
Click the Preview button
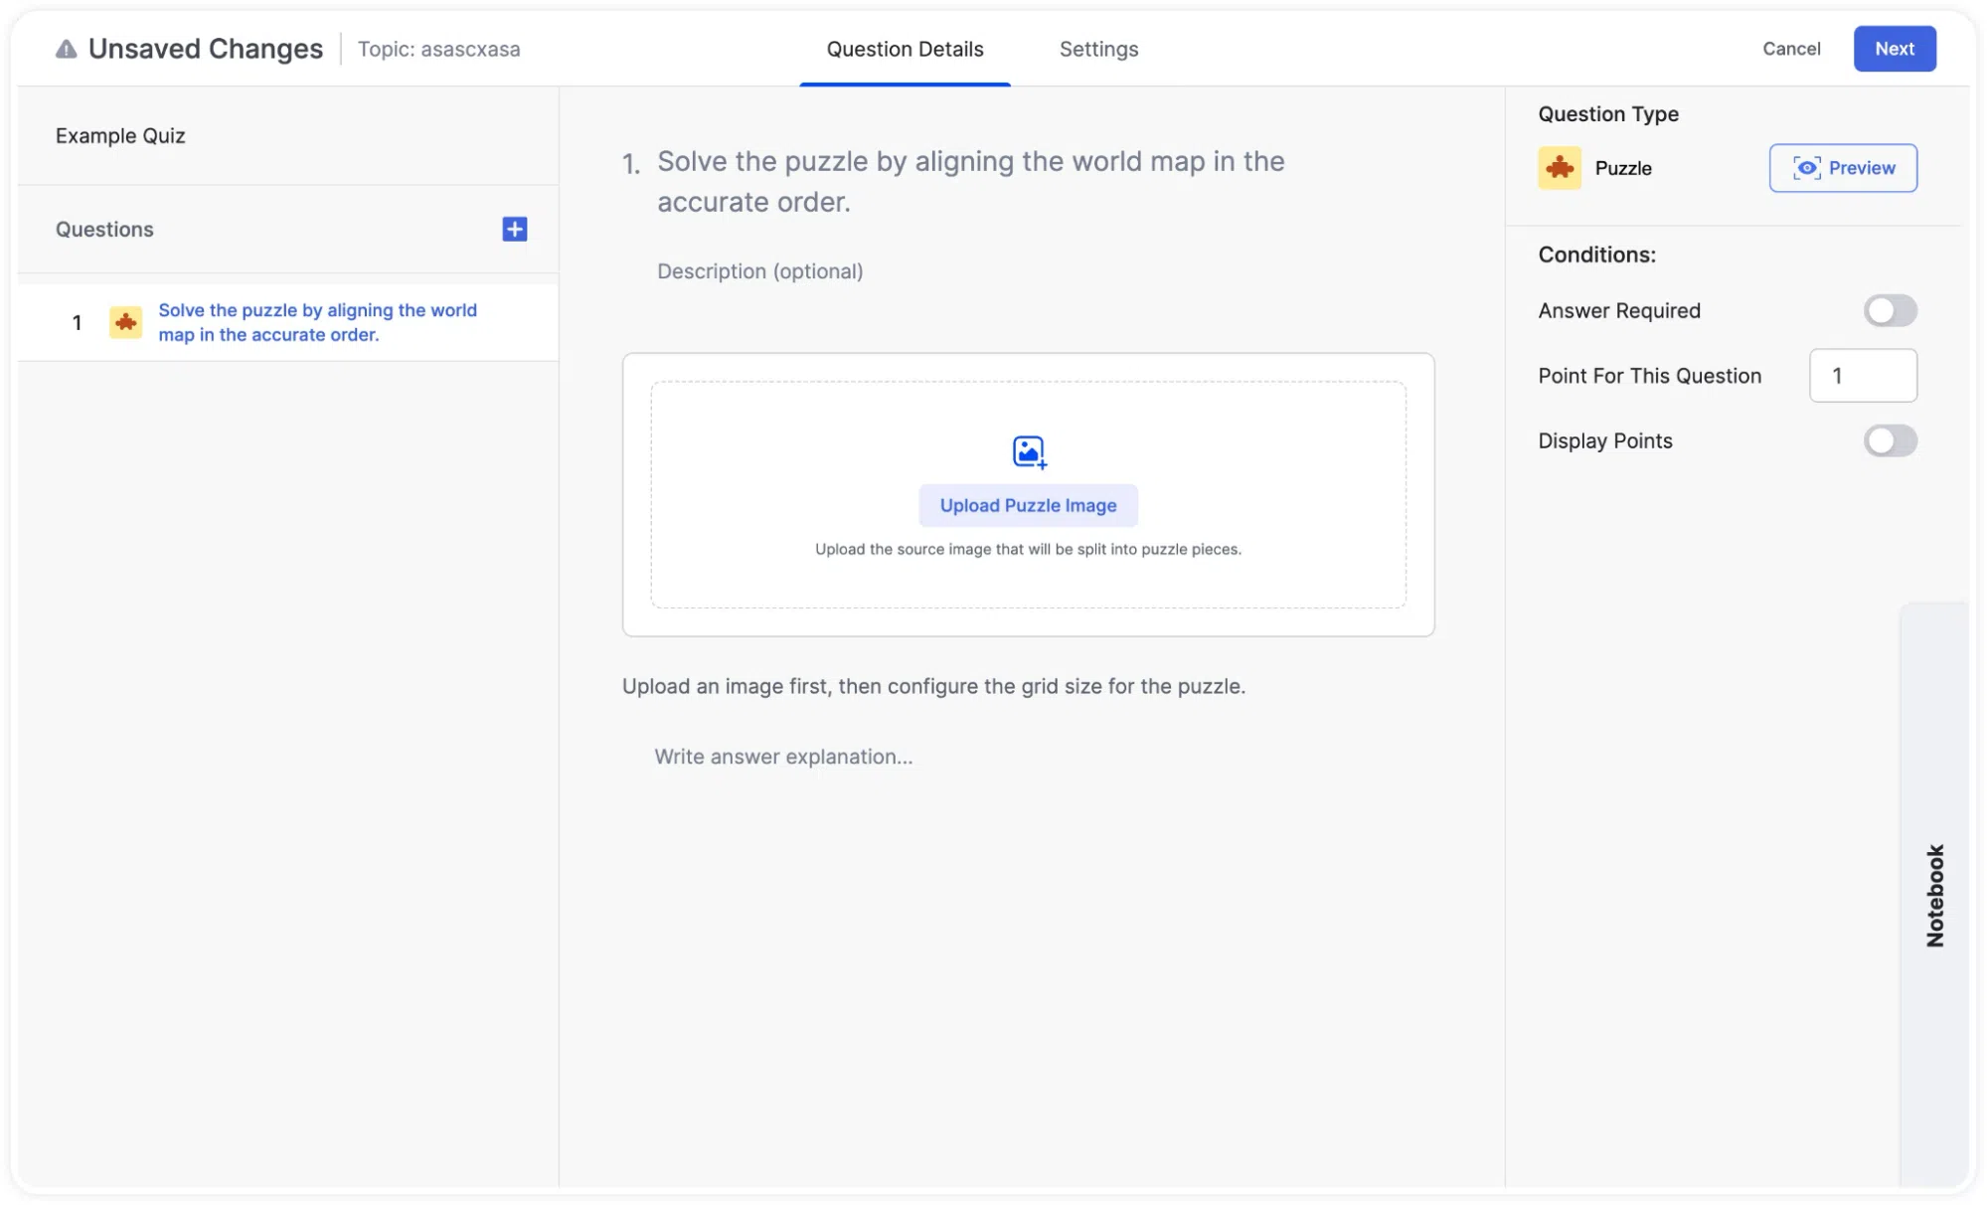click(x=1843, y=168)
